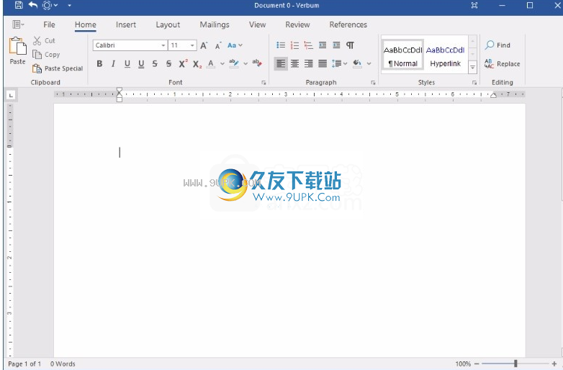
Task: Click Increase Indent icon
Action: (336, 45)
